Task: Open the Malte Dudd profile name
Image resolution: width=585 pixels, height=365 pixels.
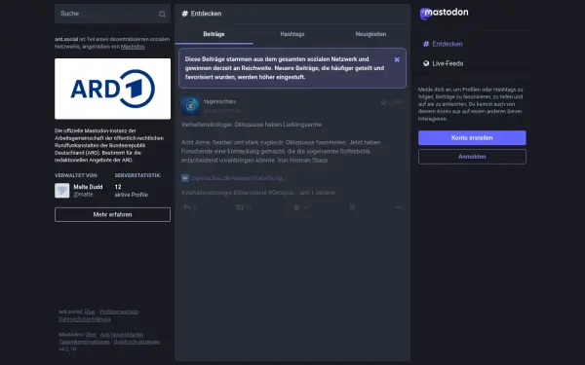Action: pos(88,187)
